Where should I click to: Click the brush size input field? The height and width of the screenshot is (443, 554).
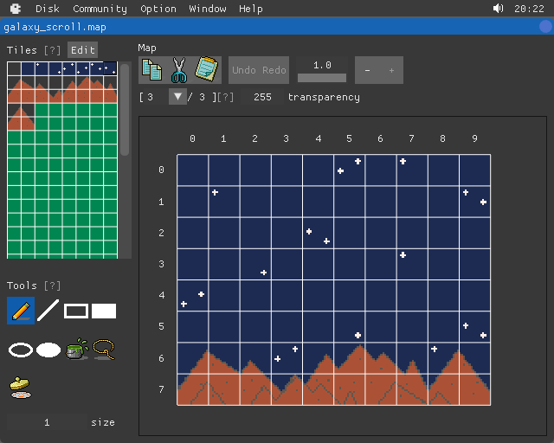47,422
